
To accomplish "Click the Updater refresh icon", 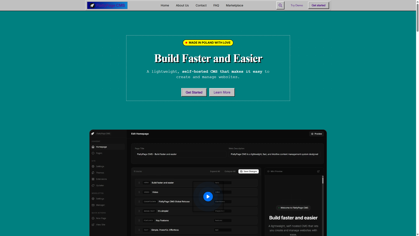I will tap(93, 185).
